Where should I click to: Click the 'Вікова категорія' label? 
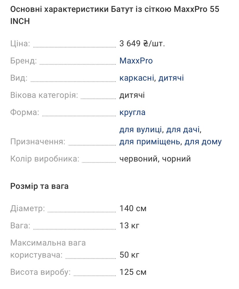click(x=44, y=95)
